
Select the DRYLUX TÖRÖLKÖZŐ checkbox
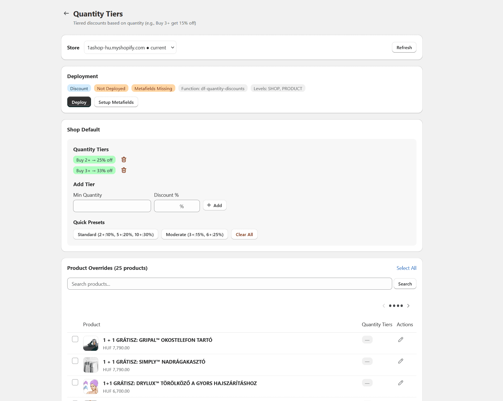coord(75,382)
